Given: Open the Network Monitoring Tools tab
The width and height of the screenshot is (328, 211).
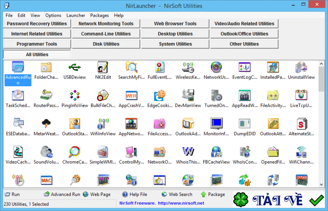Looking at the screenshot, I should pos(106,24).
